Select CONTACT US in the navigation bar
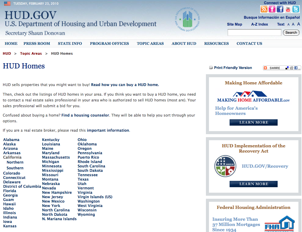 pyautogui.click(x=249, y=43)
